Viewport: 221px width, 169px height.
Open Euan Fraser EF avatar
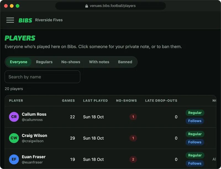[14, 159]
